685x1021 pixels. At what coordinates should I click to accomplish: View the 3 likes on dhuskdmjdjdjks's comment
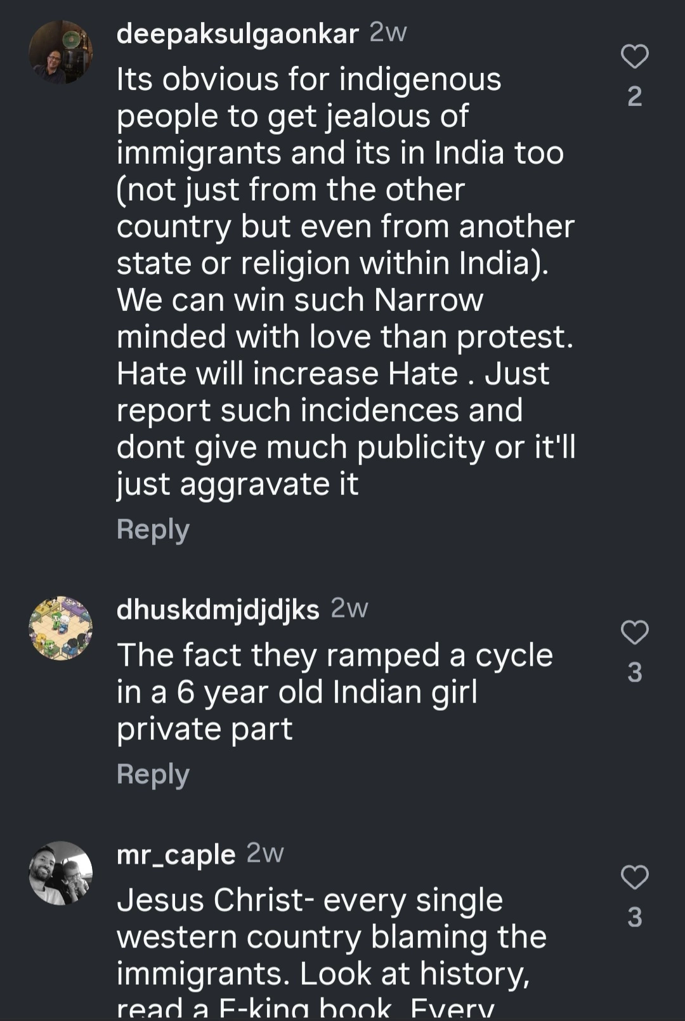(634, 672)
